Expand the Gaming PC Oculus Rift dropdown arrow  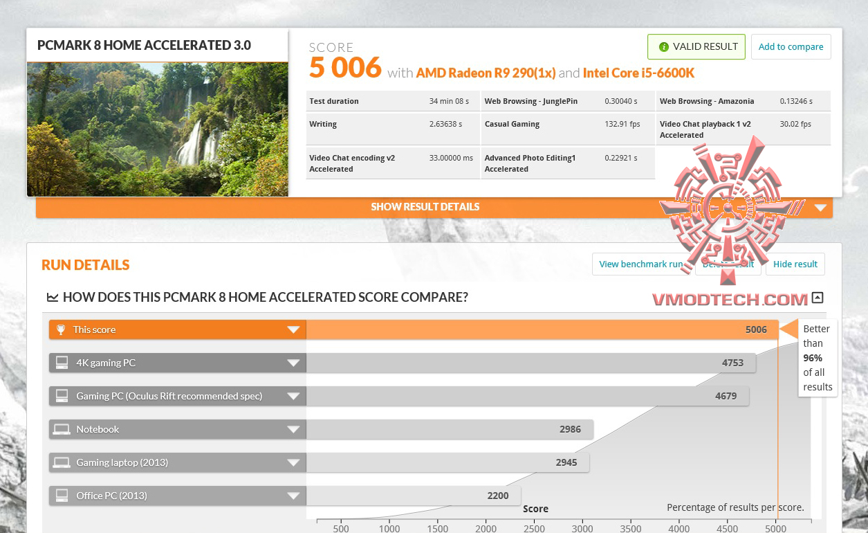pos(293,397)
